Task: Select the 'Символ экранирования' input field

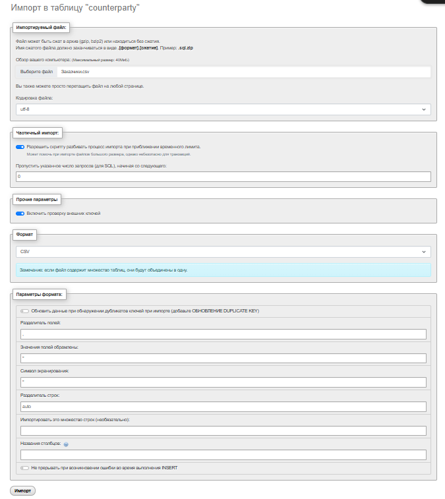Action: (x=223, y=382)
